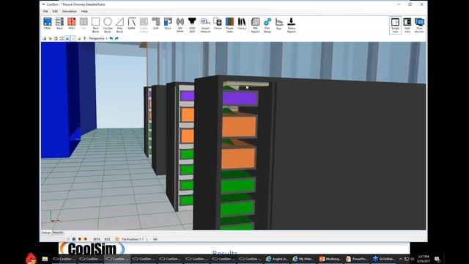Open the Perspective view dropdown
This screenshot has height=264, width=469.
(x=97, y=38)
